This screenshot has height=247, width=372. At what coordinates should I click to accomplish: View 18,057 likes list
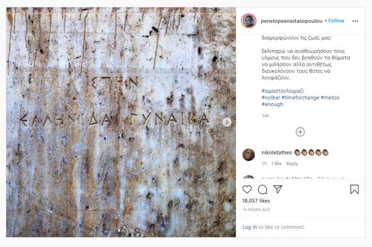[x=256, y=200]
